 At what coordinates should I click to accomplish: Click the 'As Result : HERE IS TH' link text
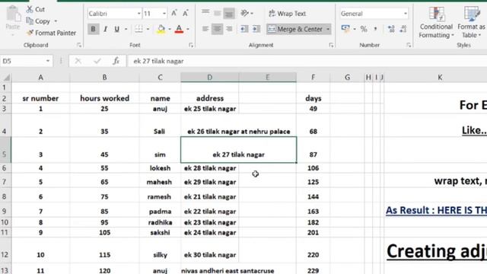pos(436,210)
